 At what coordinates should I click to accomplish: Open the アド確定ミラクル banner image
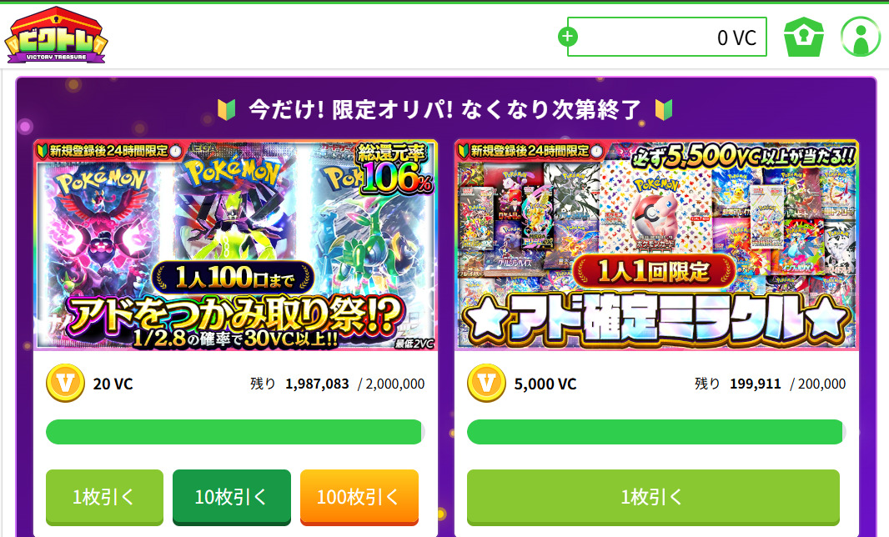click(656, 245)
